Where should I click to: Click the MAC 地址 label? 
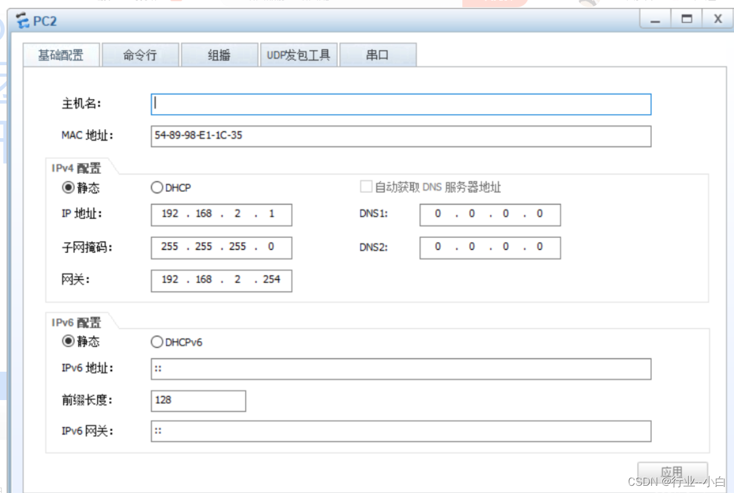pyautogui.click(x=88, y=135)
